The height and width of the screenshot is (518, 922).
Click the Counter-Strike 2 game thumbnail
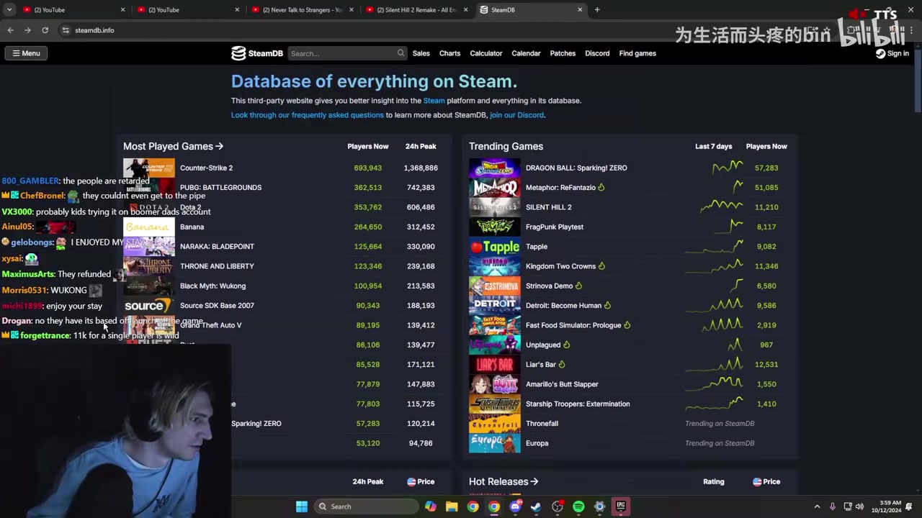(x=148, y=168)
